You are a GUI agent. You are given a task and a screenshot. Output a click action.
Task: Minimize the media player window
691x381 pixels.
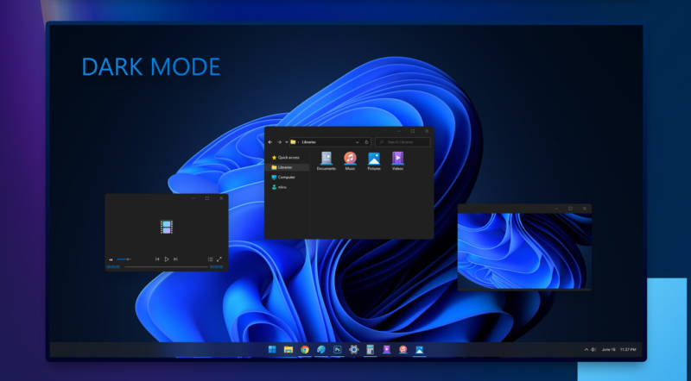click(193, 198)
